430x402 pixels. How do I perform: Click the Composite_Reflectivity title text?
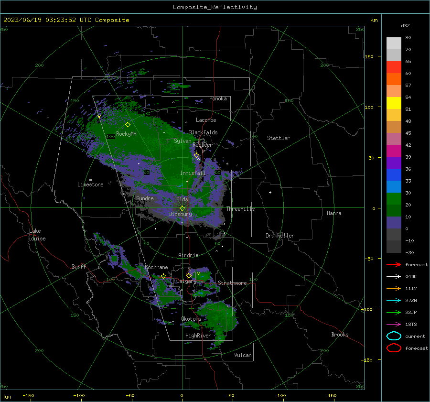pyautogui.click(x=215, y=7)
